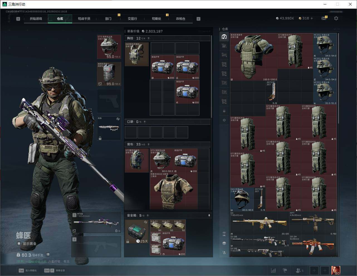This screenshot has width=357, height=276.
Task: Select the equipped body armor 95.0 slot
Action: click(x=109, y=74)
